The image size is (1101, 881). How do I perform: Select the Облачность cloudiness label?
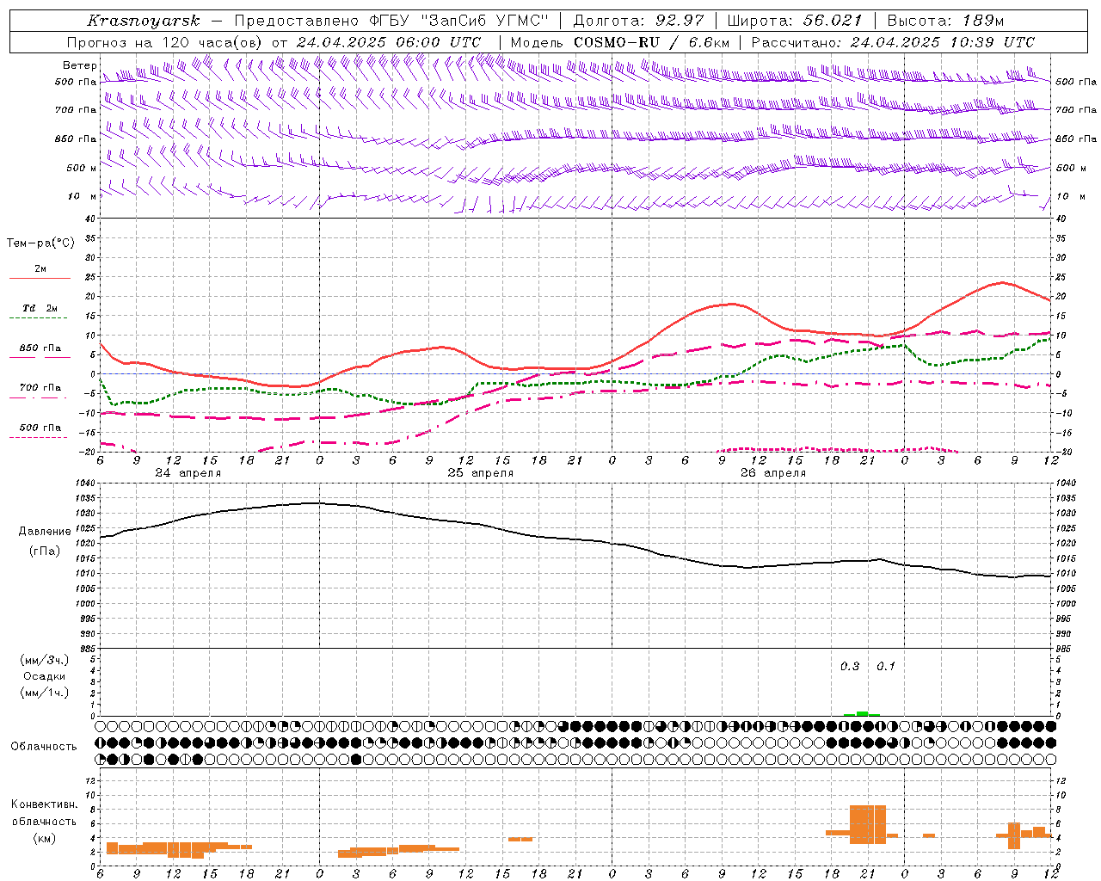[44, 747]
